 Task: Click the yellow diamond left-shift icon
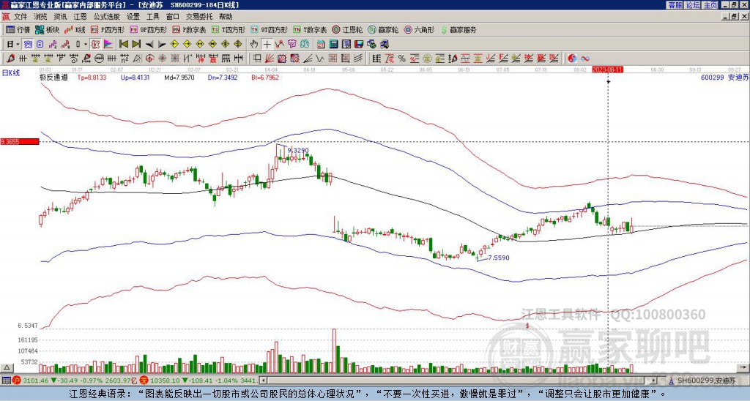174,45
